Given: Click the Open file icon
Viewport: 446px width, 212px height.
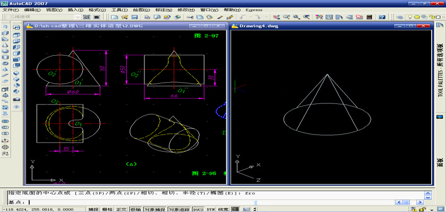Looking at the screenshot, I should pyautogui.click(x=124, y=17).
